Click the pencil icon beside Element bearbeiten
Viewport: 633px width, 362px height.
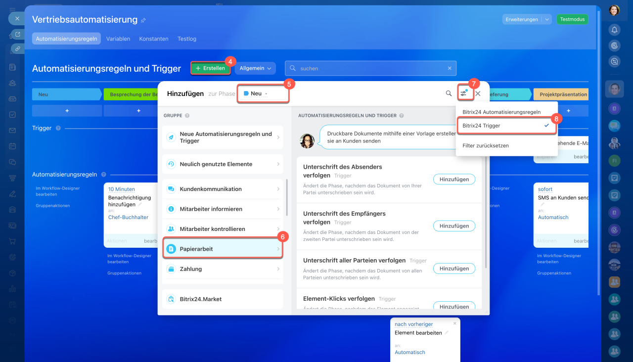[x=447, y=333]
